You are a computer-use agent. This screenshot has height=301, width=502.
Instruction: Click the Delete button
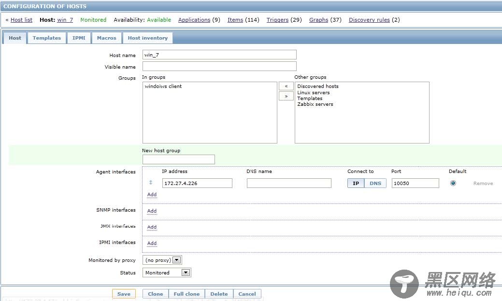pyautogui.click(x=219, y=294)
